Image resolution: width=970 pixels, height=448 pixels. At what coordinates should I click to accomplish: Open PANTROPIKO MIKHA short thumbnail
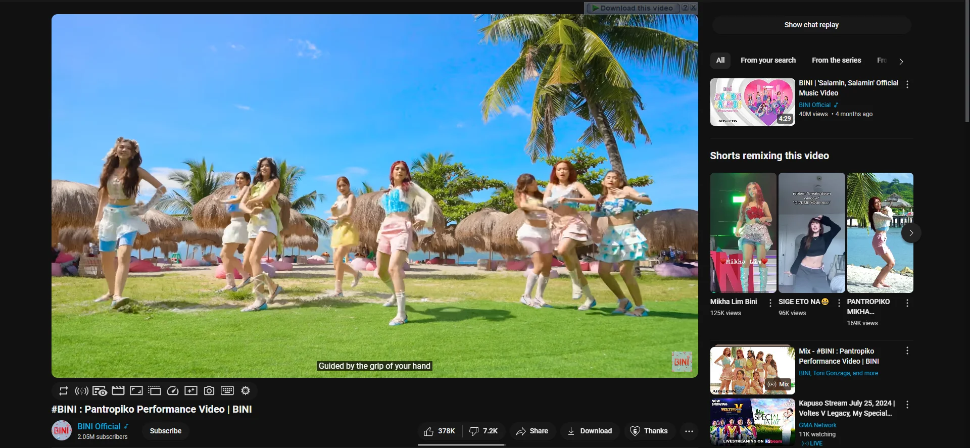[x=880, y=233]
